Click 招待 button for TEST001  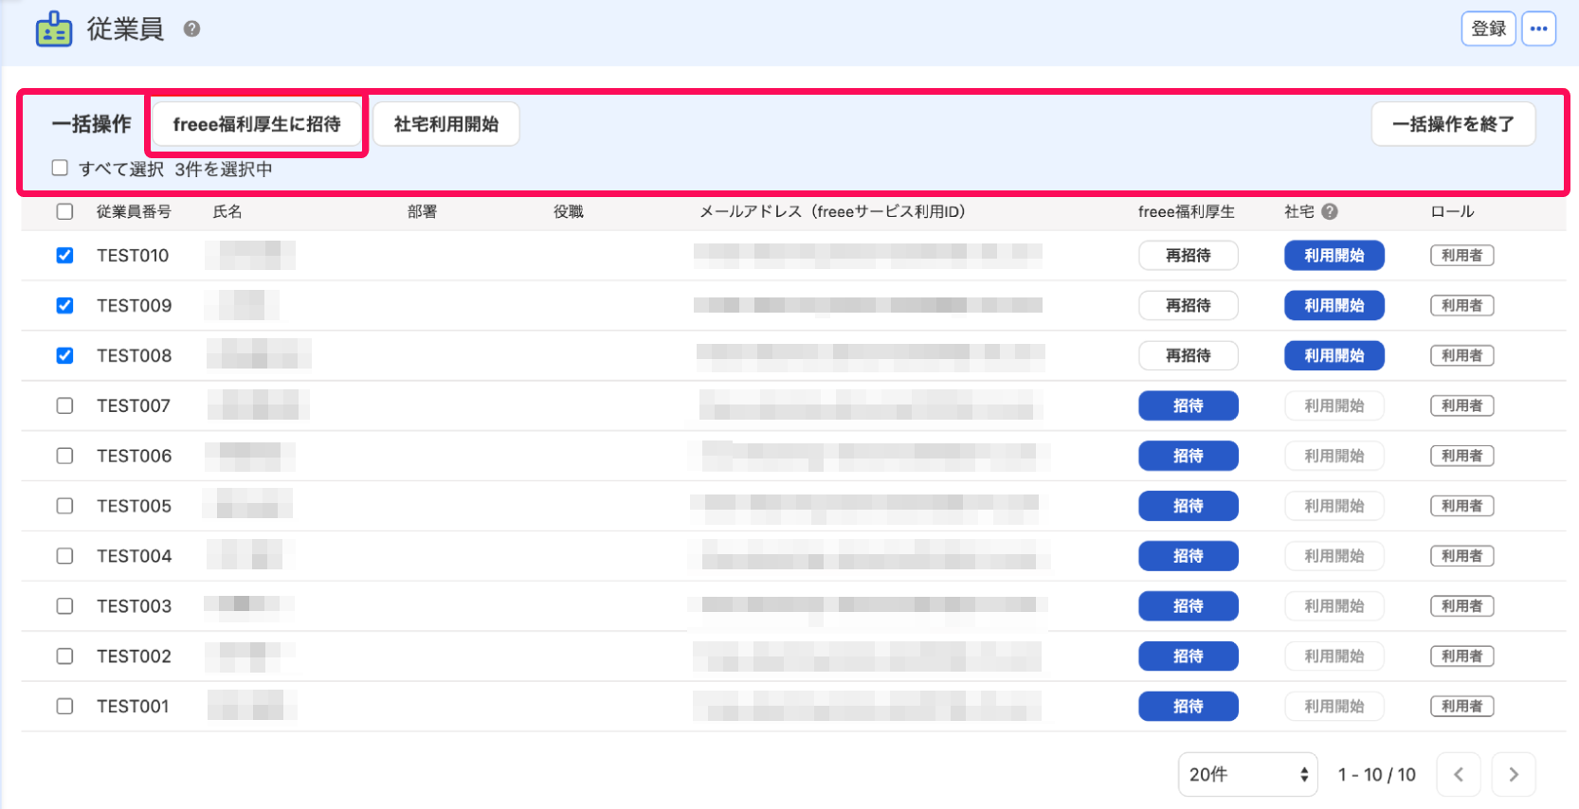coord(1189,706)
